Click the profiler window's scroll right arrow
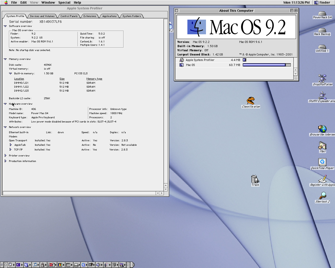 (161, 193)
